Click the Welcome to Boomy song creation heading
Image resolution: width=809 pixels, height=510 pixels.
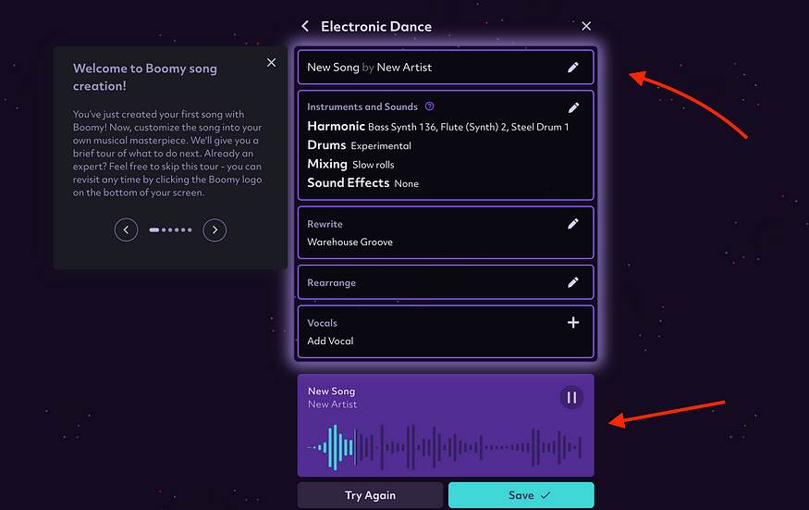click(145, 77)
